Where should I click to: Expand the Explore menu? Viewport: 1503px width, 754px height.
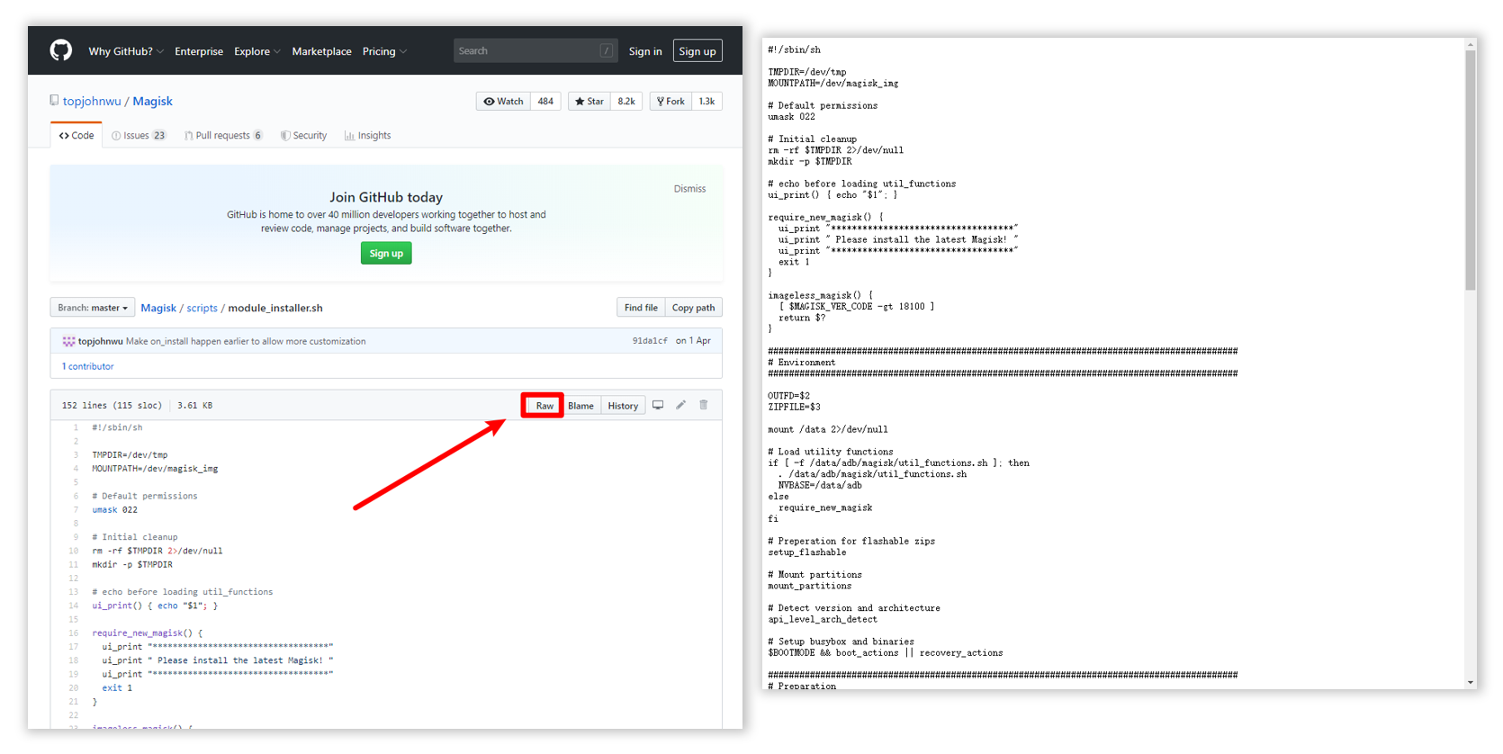[257, 51]
